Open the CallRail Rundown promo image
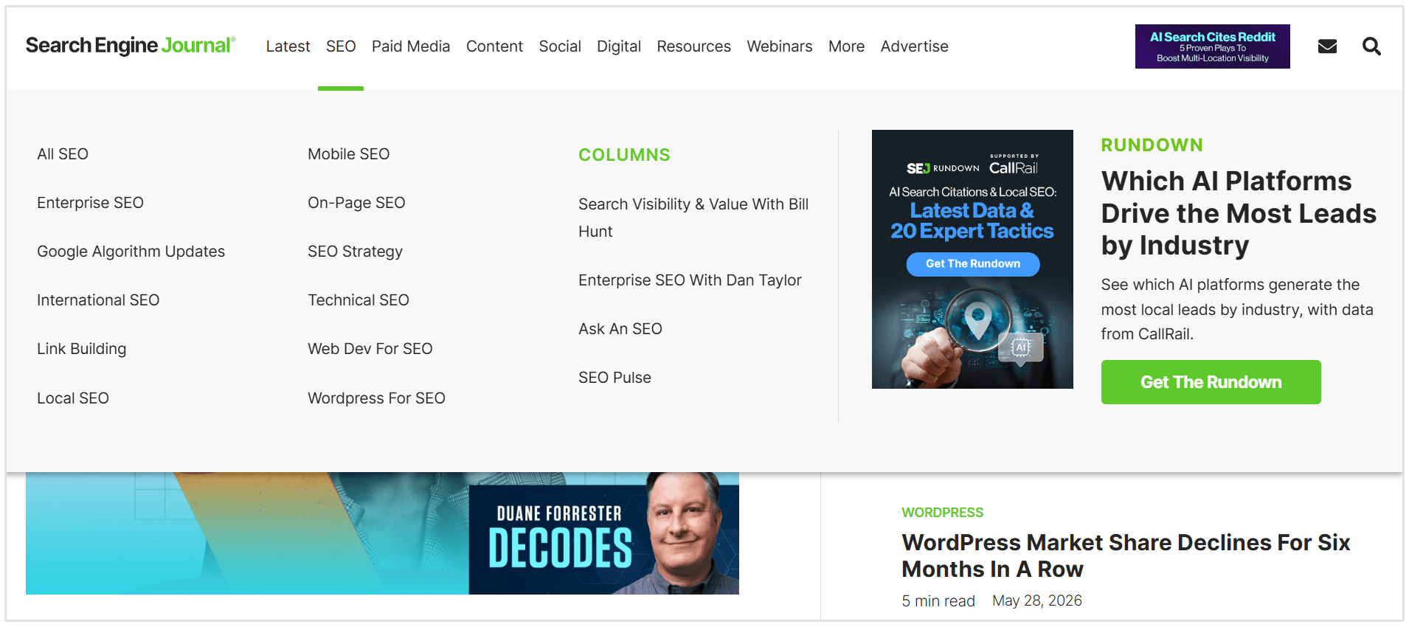The width and height of the screenshot is (1409, 627). pyautogui.click(x=972, y=259)
